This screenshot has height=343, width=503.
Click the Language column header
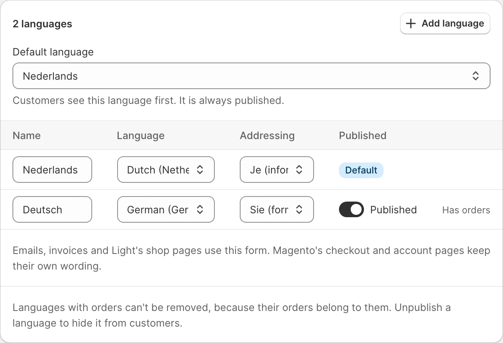[141, 136]
